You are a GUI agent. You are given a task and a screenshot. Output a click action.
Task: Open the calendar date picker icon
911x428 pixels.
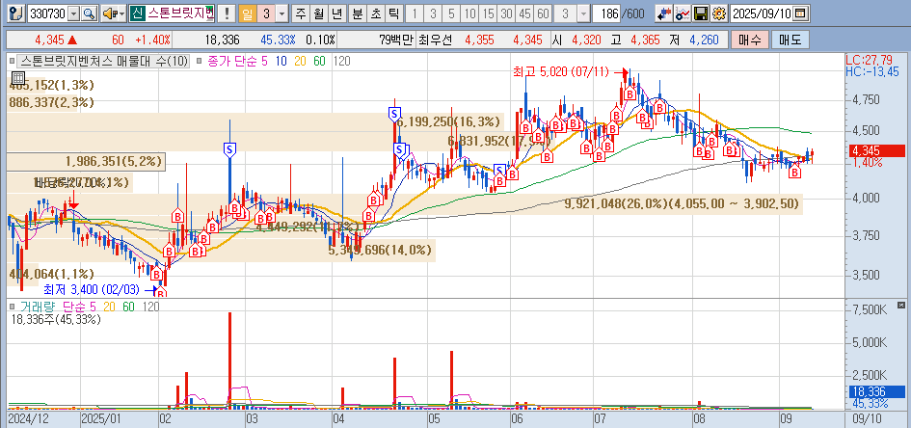pos(800,13)
